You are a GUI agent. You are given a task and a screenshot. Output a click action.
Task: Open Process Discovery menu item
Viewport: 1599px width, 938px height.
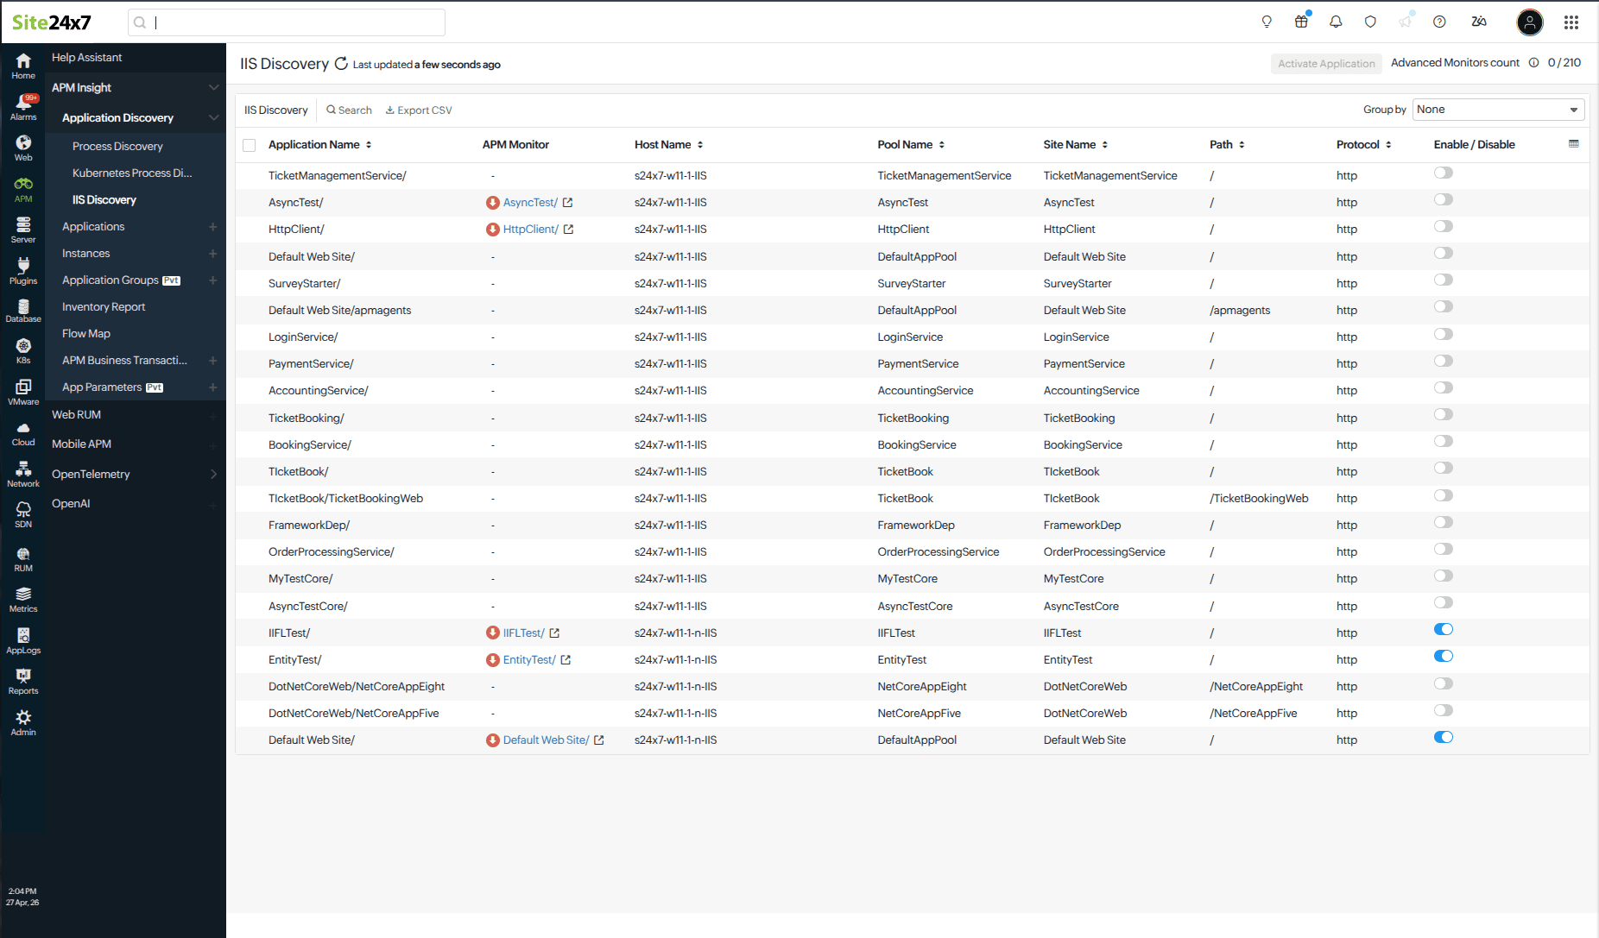click(x=117, y=147)
